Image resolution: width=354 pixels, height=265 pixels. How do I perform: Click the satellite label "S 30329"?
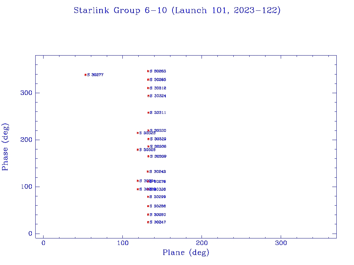(x=158, y=139)
